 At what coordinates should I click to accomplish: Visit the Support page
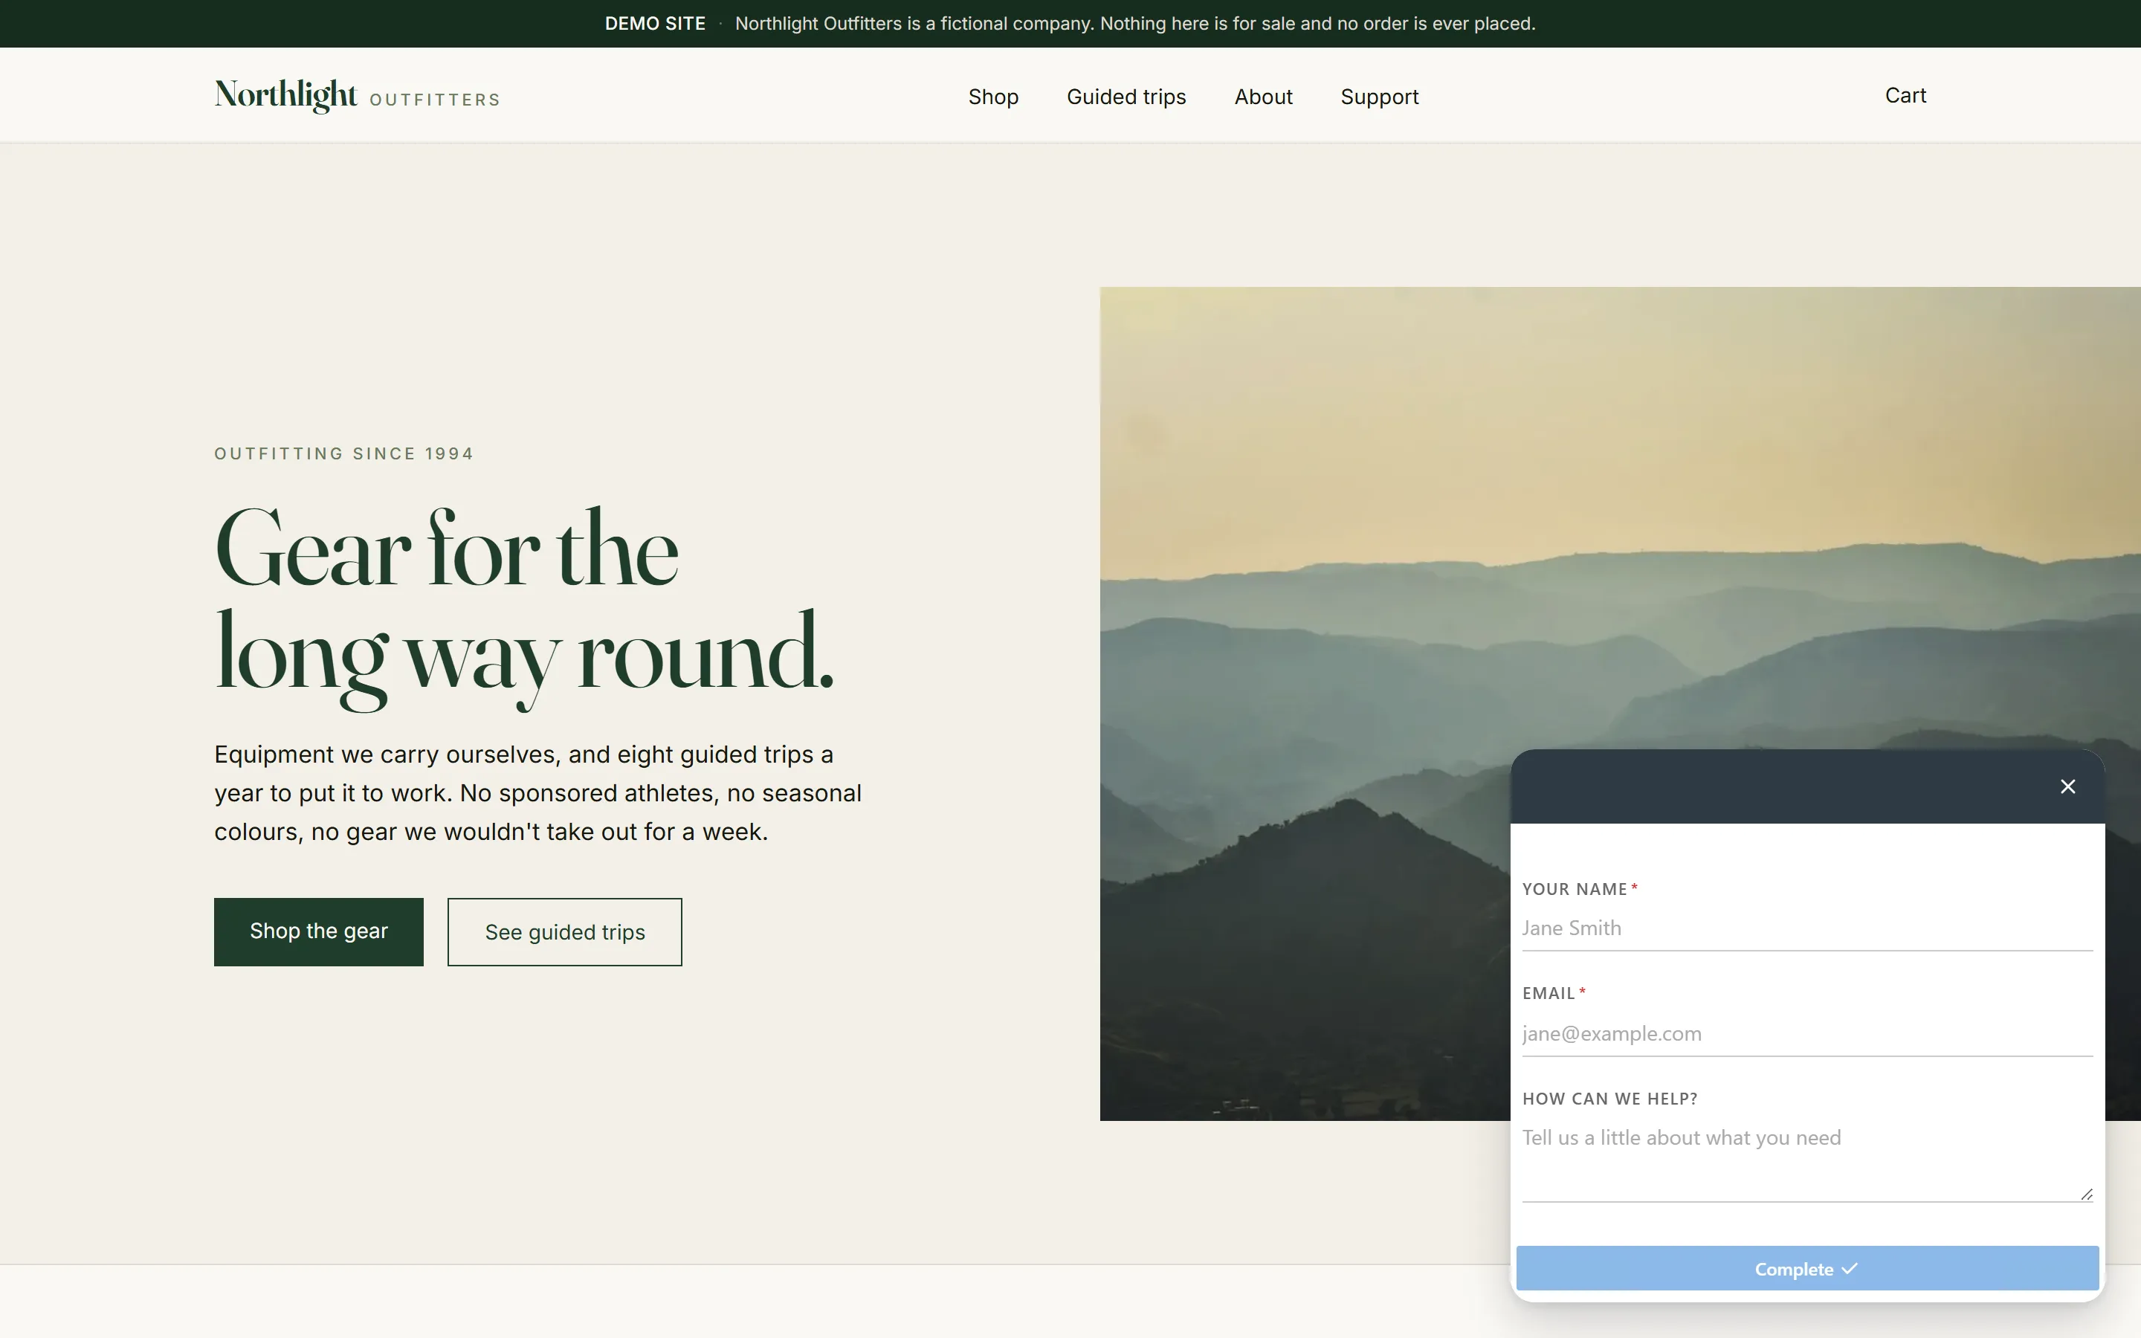1379,97
